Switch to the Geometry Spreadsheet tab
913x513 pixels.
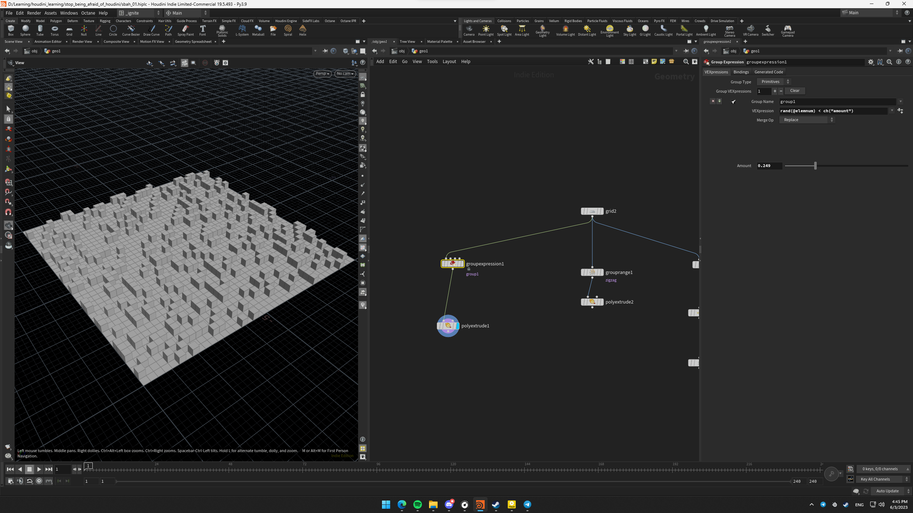click(193, 42)
